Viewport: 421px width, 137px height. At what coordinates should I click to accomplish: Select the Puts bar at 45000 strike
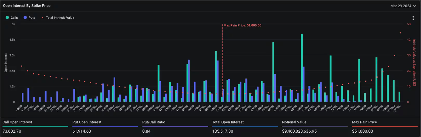(189, 81)
